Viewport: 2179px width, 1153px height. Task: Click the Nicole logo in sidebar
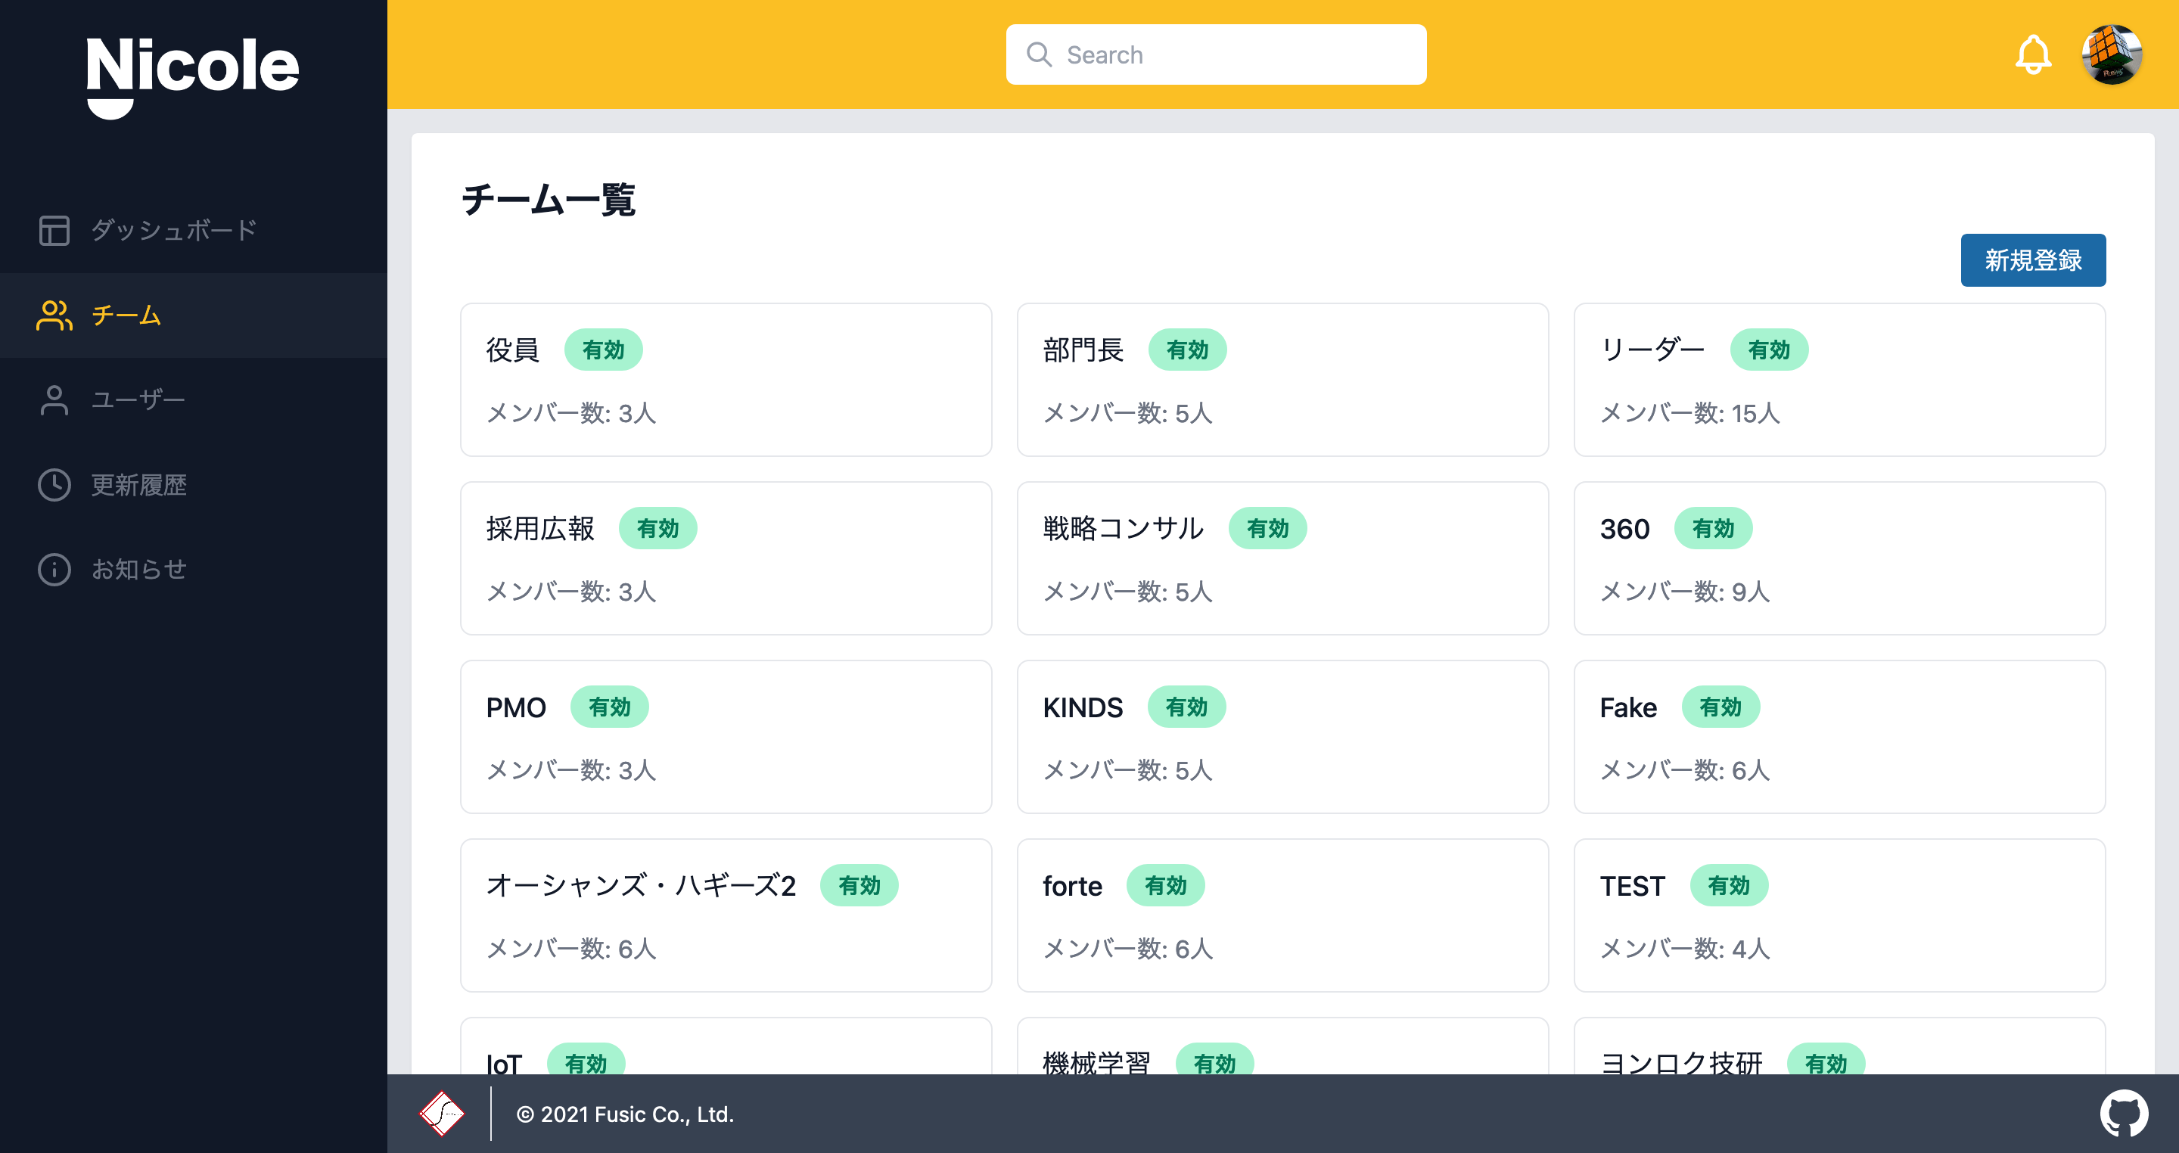(x=193, y=74)
